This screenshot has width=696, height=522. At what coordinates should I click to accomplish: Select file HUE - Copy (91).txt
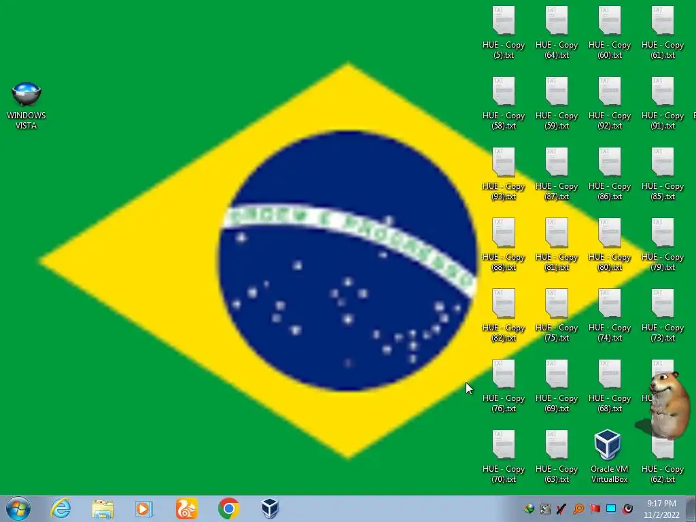click(662, 103)
